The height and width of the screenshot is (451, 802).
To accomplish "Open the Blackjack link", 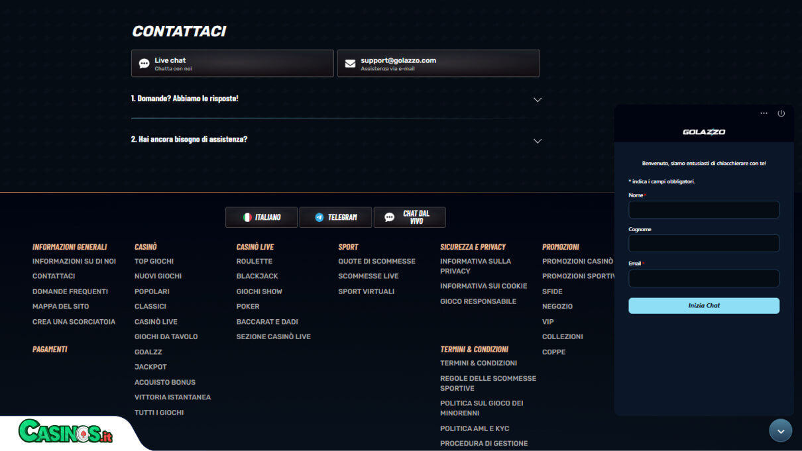I will click(257, 276).
